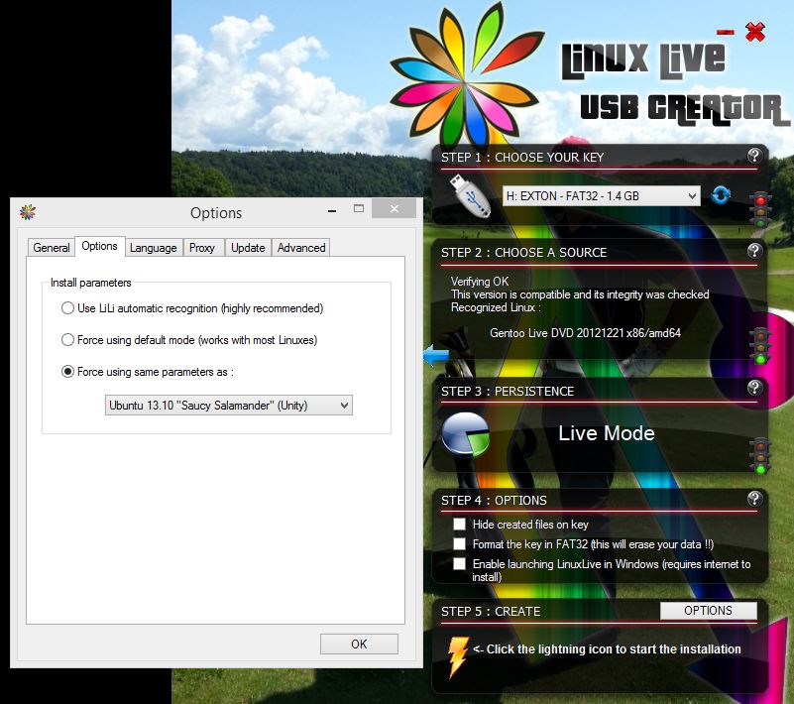Refresh the USB key list

[721, 195]
